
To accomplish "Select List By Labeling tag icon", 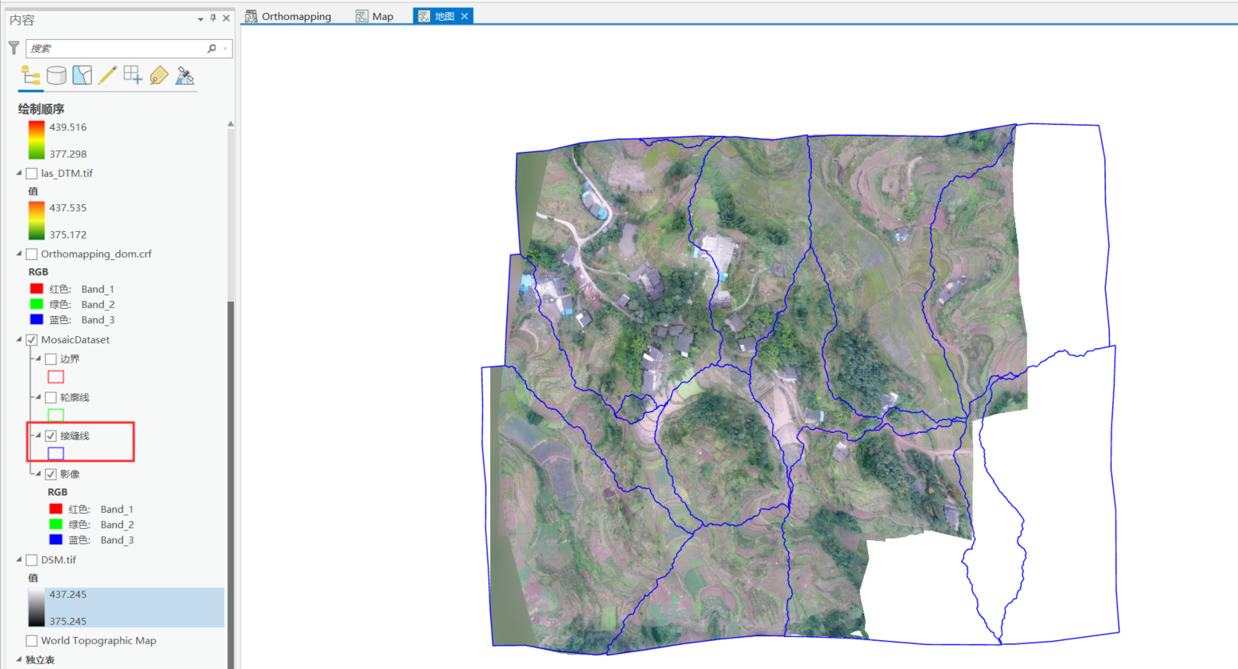I will point(159,75).
